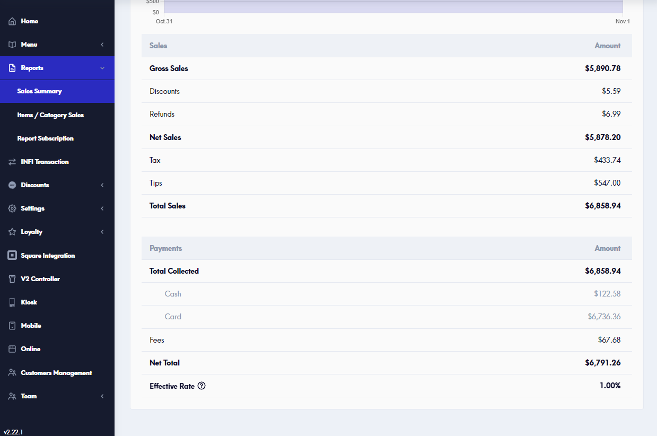The height and width of the screenshot is (436, 657).
Task: Click the Tips row label
Action: [x=156, y=183]
